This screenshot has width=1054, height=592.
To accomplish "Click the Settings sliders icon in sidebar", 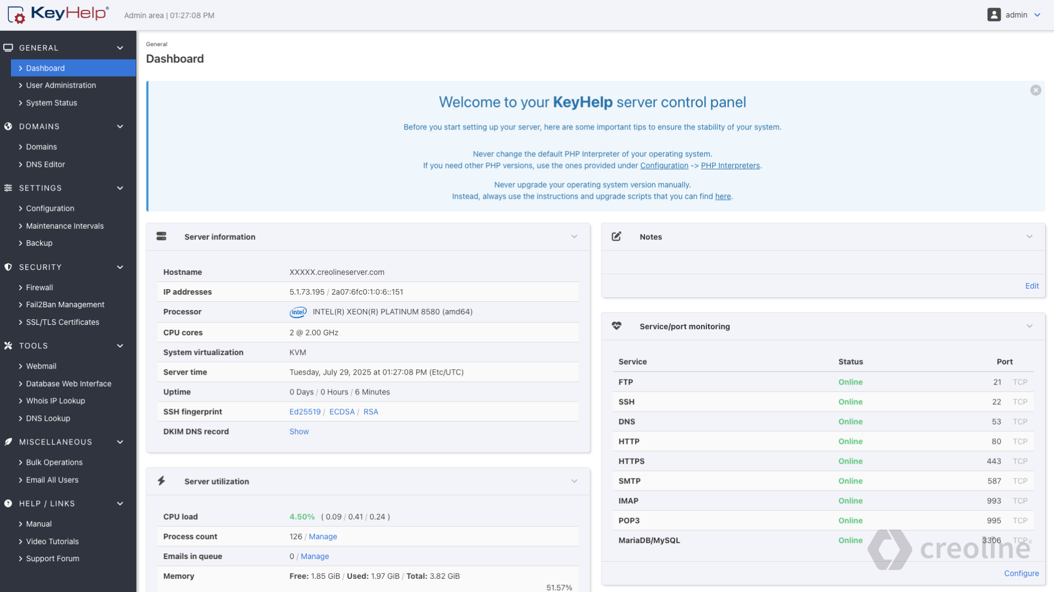I will pyautogui.click(x=8, y=188).
